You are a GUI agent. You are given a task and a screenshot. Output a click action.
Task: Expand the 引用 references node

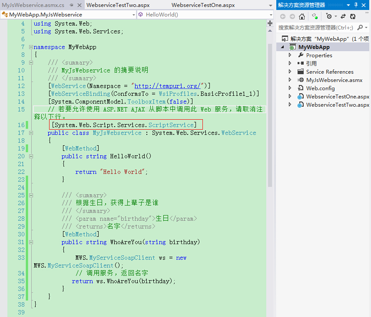pos(290,63)
